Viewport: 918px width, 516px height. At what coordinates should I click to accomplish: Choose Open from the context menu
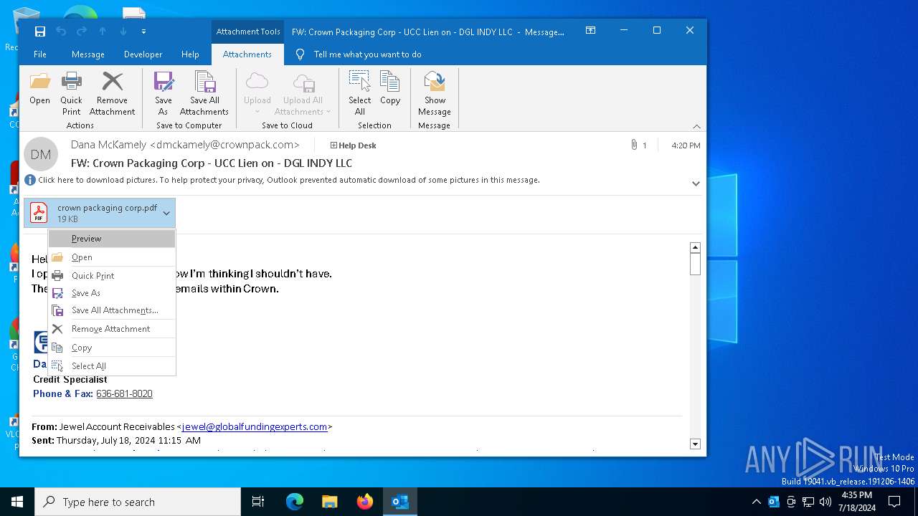tap(112, 257)
